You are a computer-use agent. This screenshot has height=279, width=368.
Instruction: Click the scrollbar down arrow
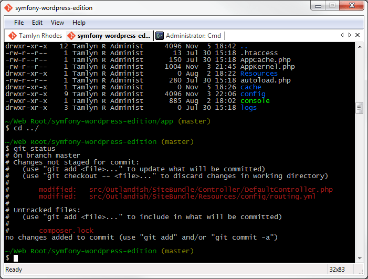click(x=359, y=259)
